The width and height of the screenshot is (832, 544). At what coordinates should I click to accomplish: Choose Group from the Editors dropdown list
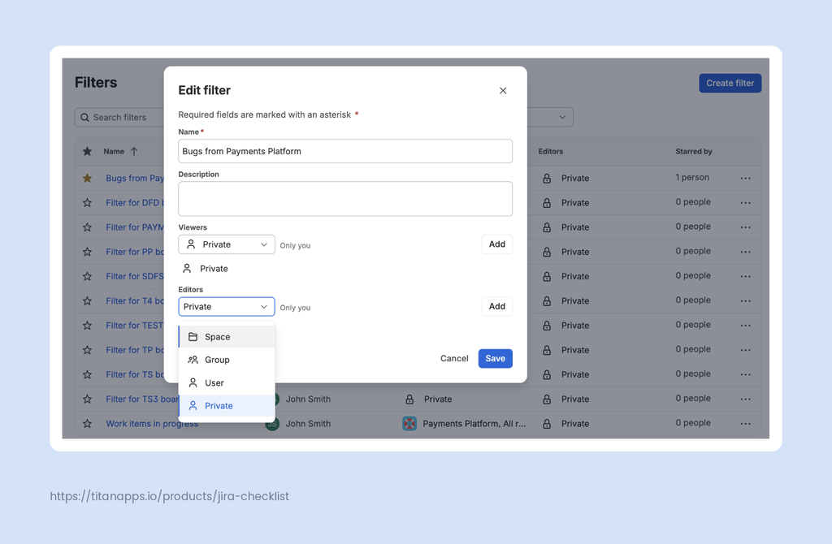[x=227, y=360]
